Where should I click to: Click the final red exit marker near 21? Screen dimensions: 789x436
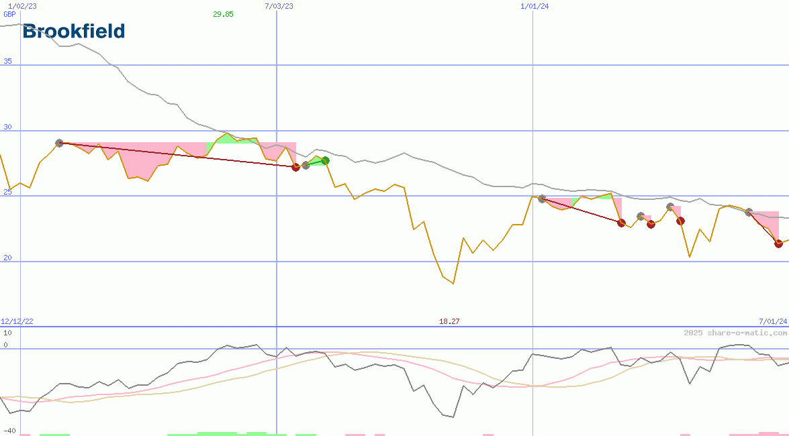point(778,243)
